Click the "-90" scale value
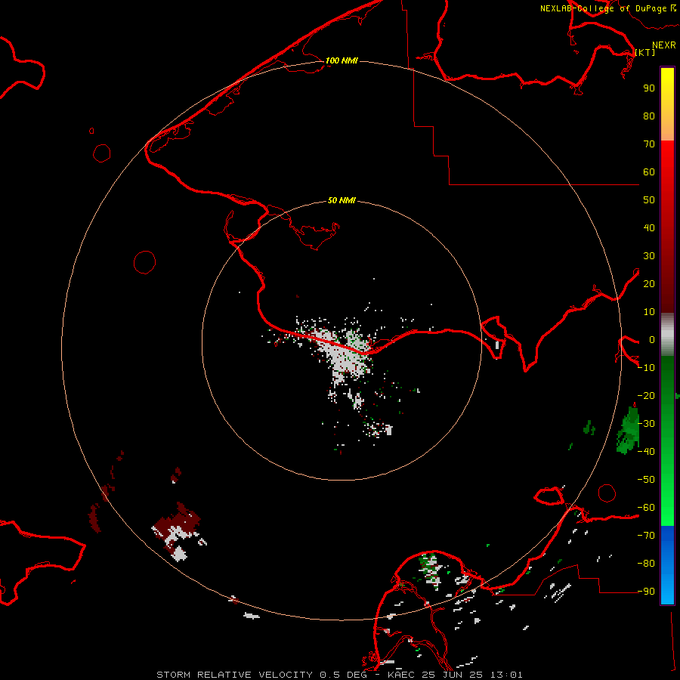 pyautogui.click(x=646, y=592)
